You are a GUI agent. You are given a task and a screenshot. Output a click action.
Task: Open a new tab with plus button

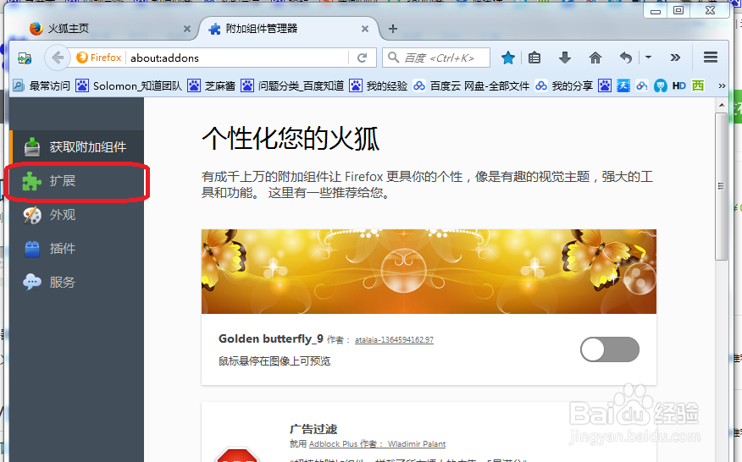(393, 29)
